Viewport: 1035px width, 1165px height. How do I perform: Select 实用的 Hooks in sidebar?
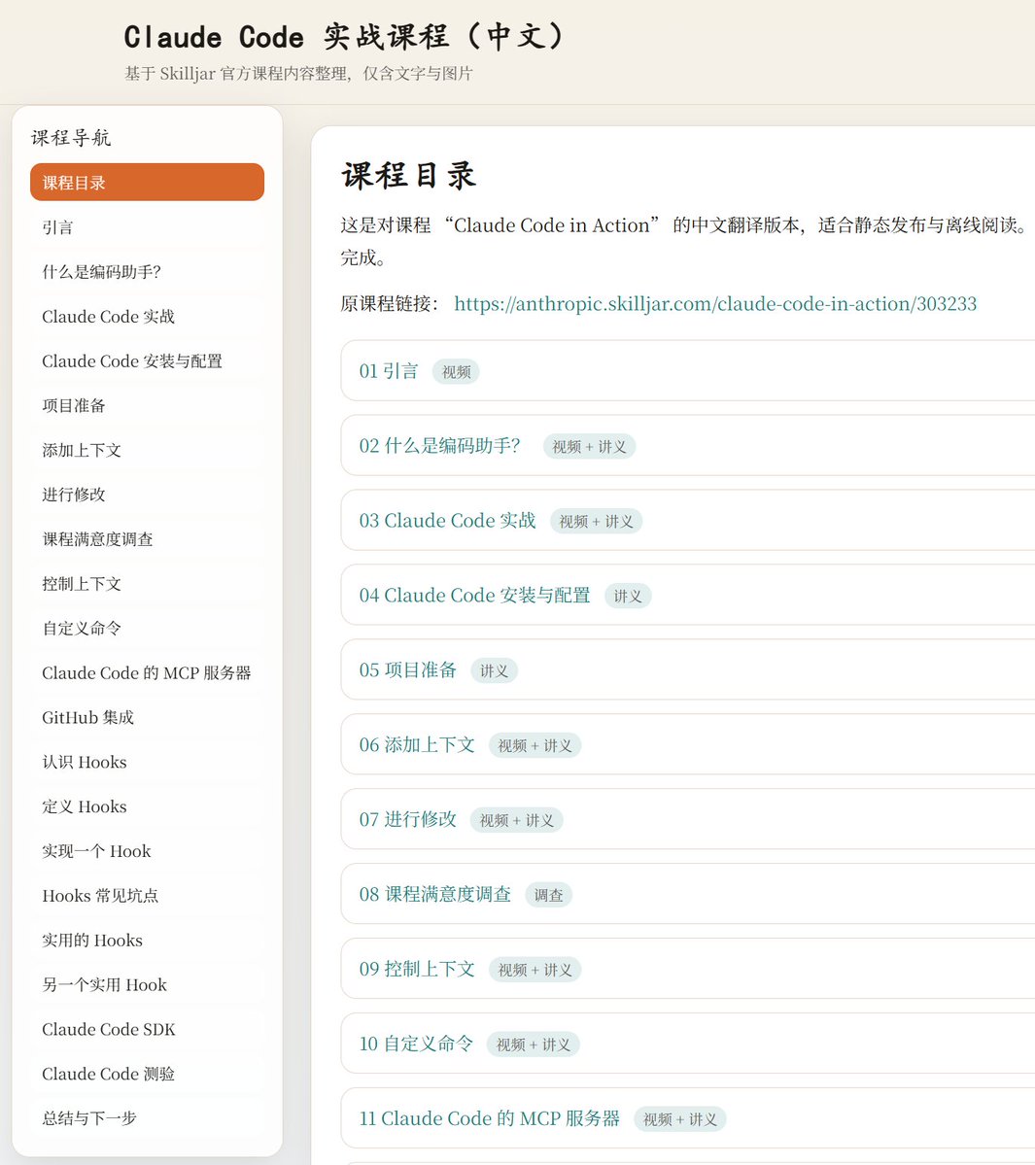pos(147,940)
